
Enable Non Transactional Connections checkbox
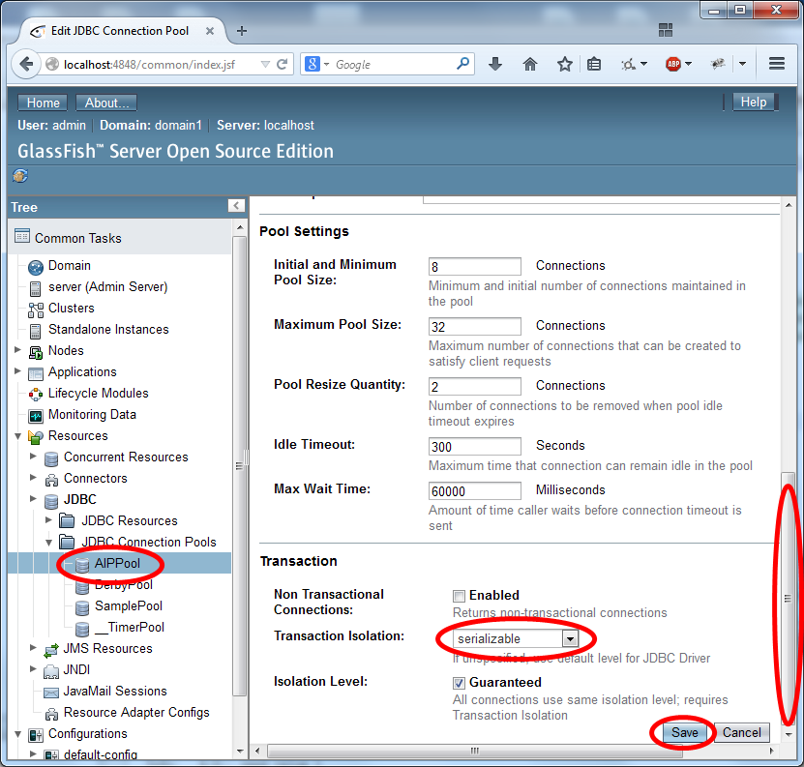coord(460,596)
